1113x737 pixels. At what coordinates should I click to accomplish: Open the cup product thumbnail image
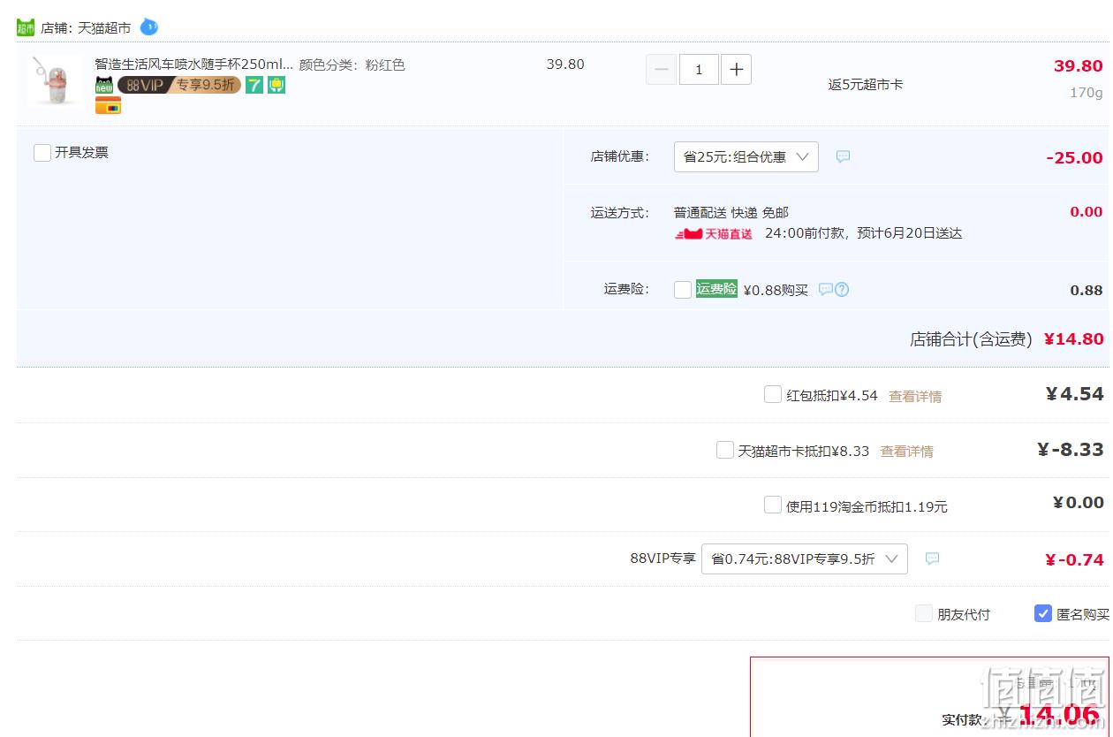point(55,81)
